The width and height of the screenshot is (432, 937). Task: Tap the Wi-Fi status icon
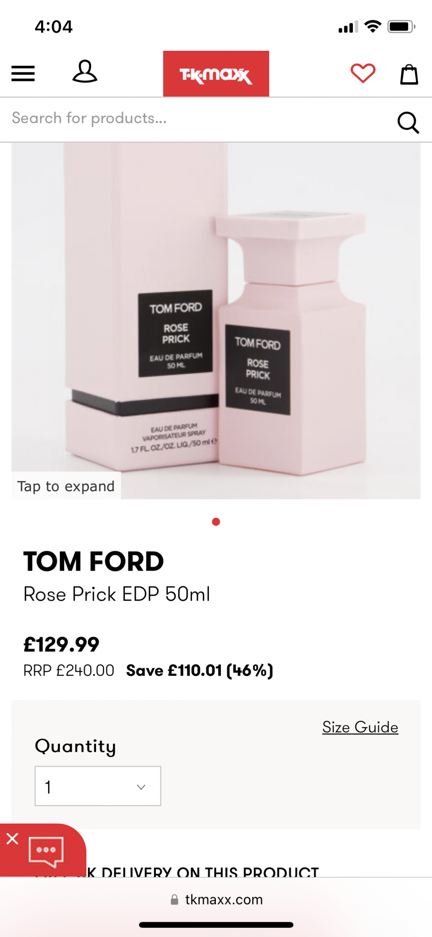pyautogui.click(x=373, y=27)
